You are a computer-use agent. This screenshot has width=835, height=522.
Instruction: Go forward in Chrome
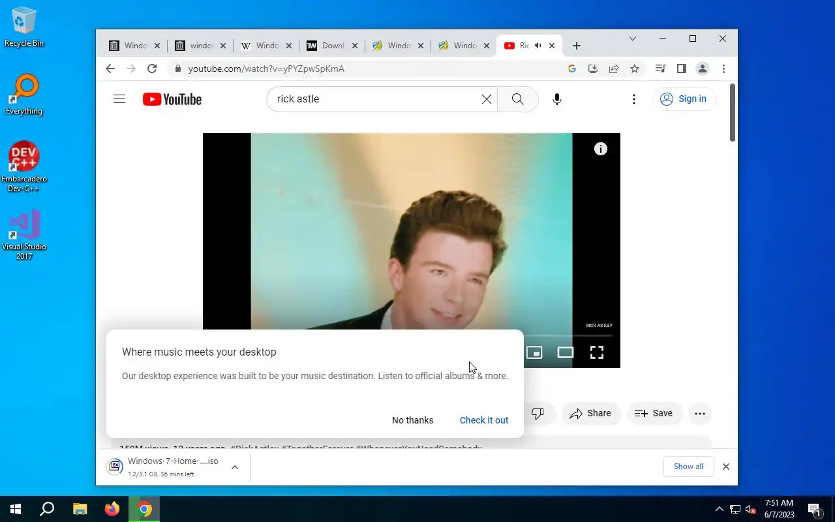pyautogui.click(x=131, y=69)
